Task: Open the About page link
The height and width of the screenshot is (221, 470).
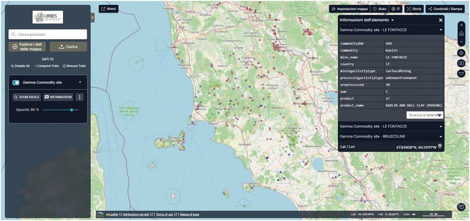Action: [109, 9]
